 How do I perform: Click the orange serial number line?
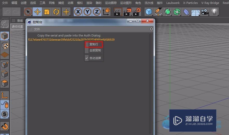pyautogui.click(x=71, y=40)
